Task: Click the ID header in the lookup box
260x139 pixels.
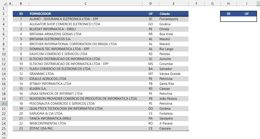Action: pyautogui.click(x=229, y=14)
